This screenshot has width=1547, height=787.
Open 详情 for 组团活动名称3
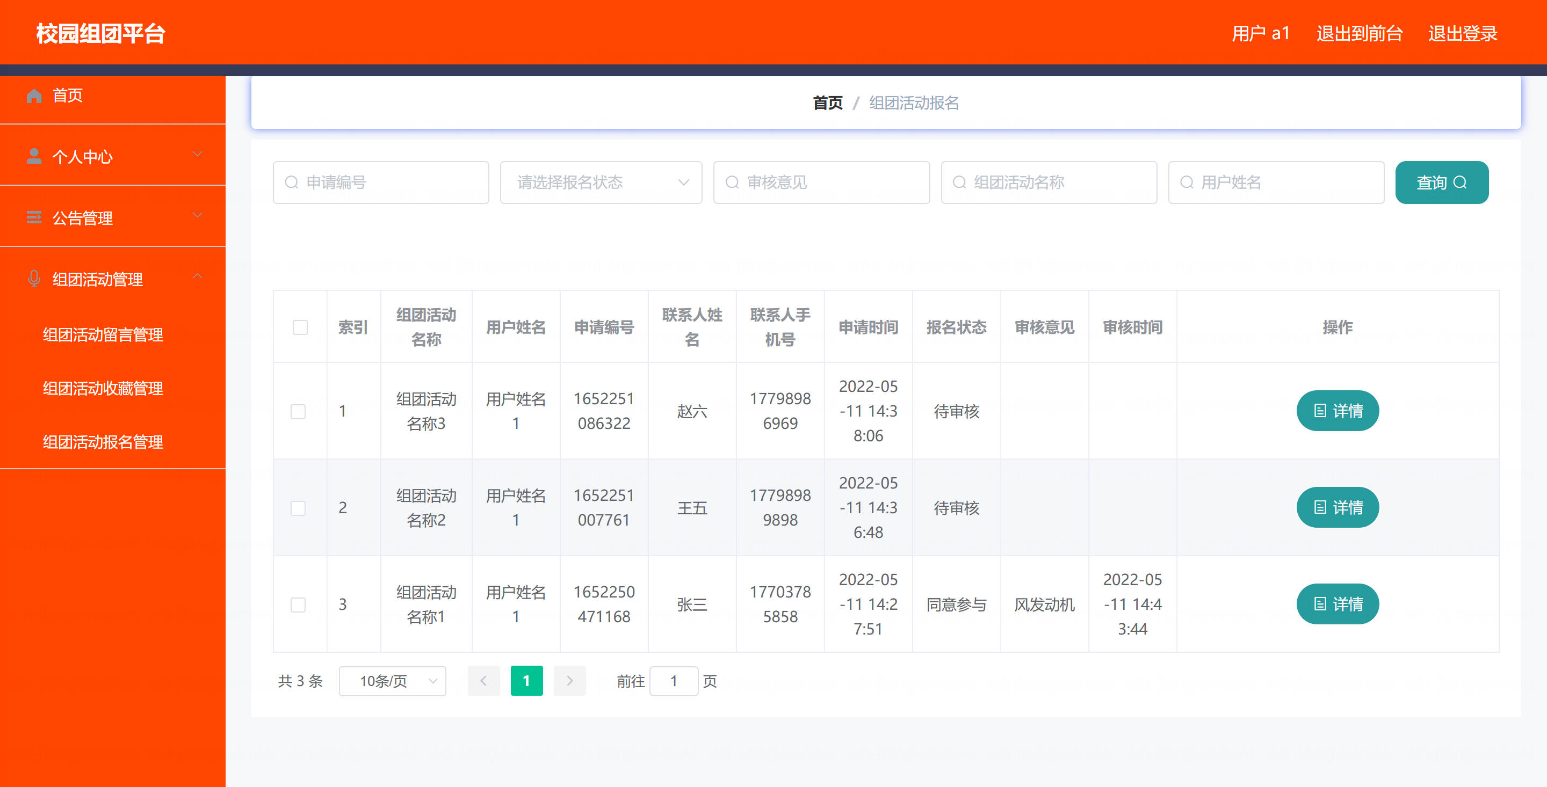1338,411
